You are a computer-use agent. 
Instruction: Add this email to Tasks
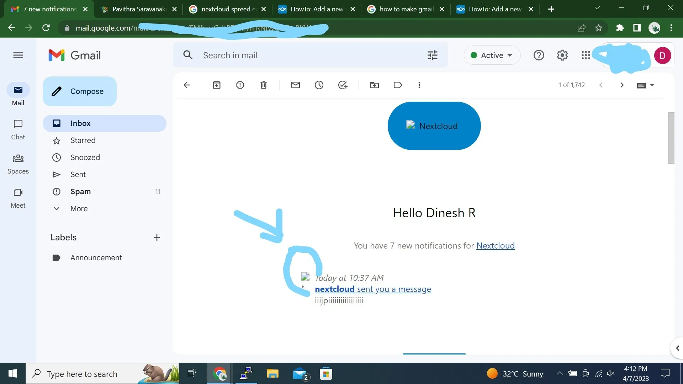343,85
